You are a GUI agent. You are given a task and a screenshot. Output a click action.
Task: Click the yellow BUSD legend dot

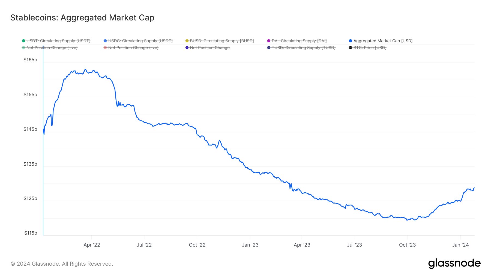[x=187, y=41]
